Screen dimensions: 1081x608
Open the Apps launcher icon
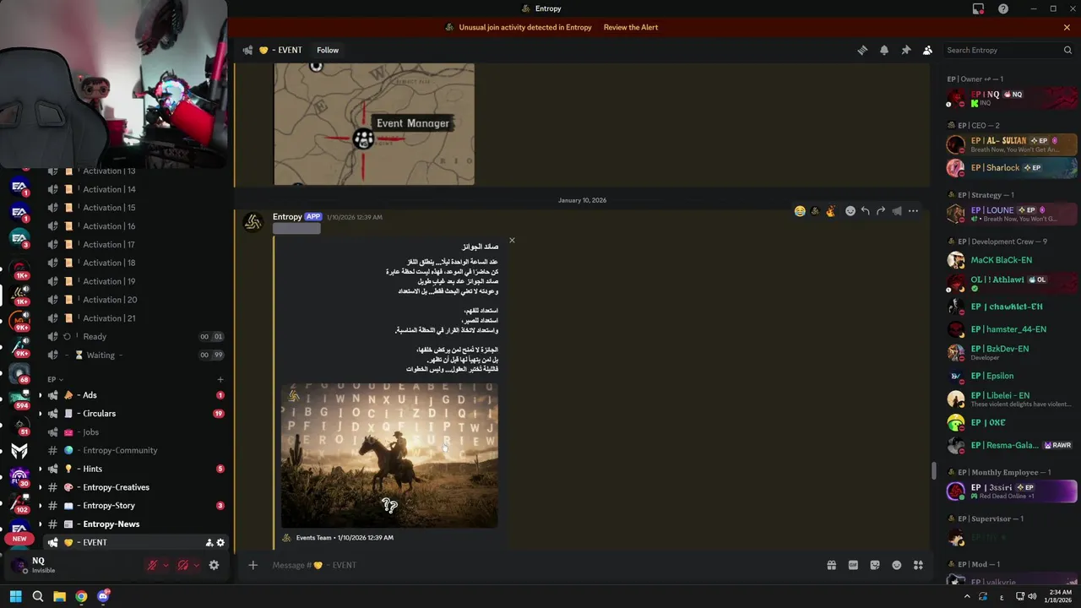coord(918,565)
